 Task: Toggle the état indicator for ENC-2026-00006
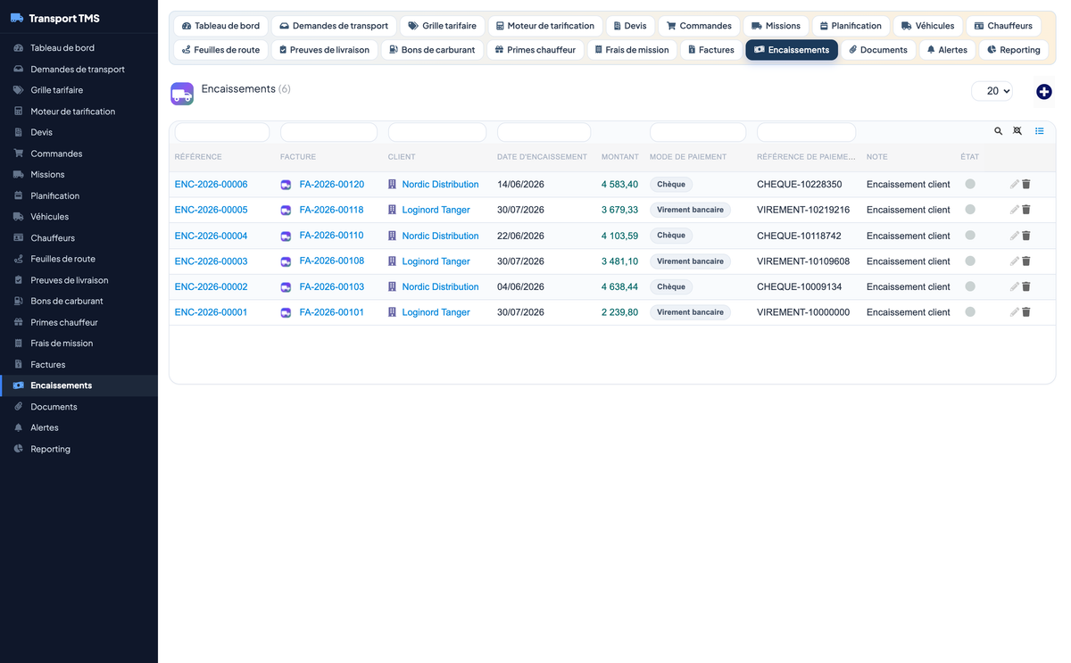pyautogui.click(x=970, y=184)
